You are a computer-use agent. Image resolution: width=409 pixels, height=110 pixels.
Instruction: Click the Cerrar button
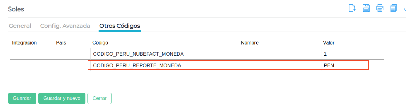click(100, 98)
